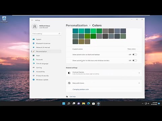Pick the bright green swatch in top row
Viewport: 162px width, 121px height.
[x=93, y=31]
